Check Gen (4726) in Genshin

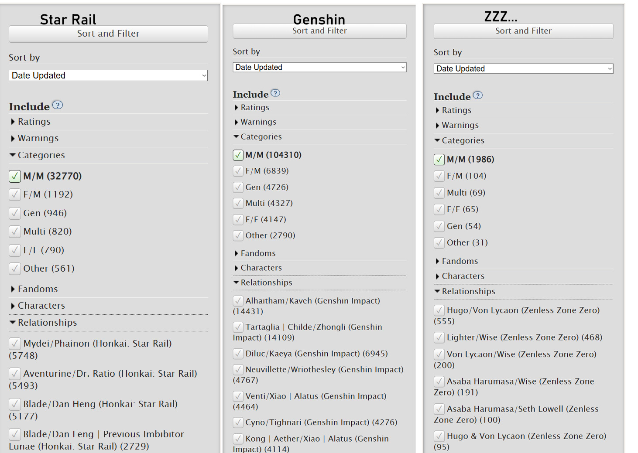pyautogui.click(x=238, y=187)
